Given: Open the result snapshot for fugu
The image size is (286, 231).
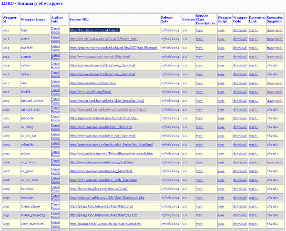Looking at the screenshot, I should [x=278, y=30].
